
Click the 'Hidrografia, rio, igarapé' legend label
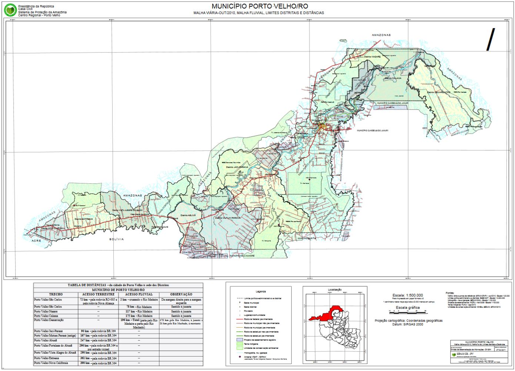[x=255, y=353]
